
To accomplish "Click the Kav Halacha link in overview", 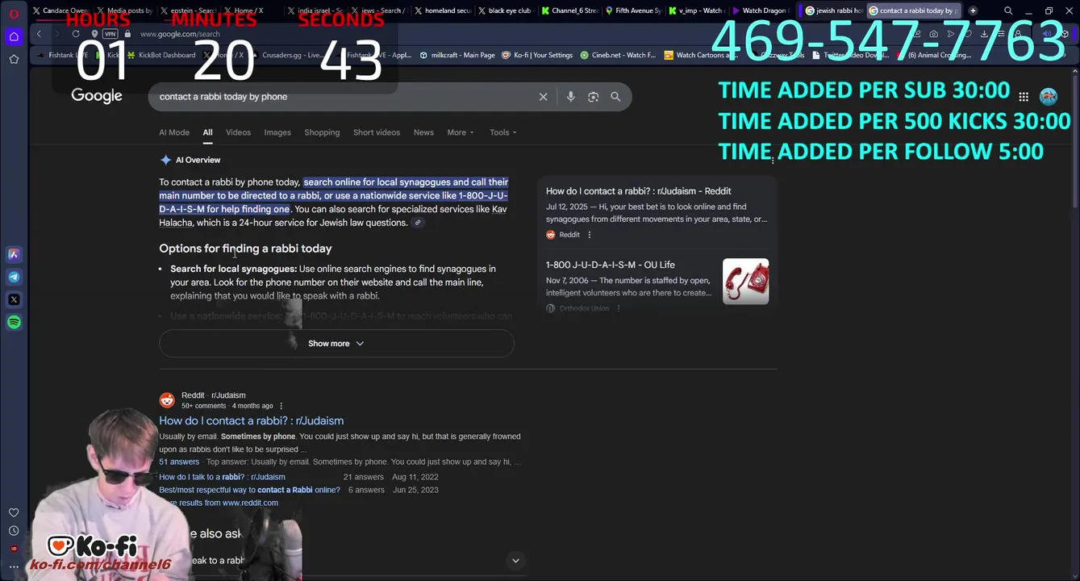I will pos(333,216).
